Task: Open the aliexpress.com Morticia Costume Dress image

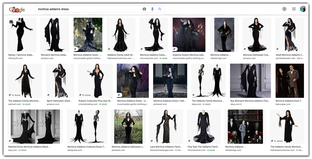Action: point(87,127)
